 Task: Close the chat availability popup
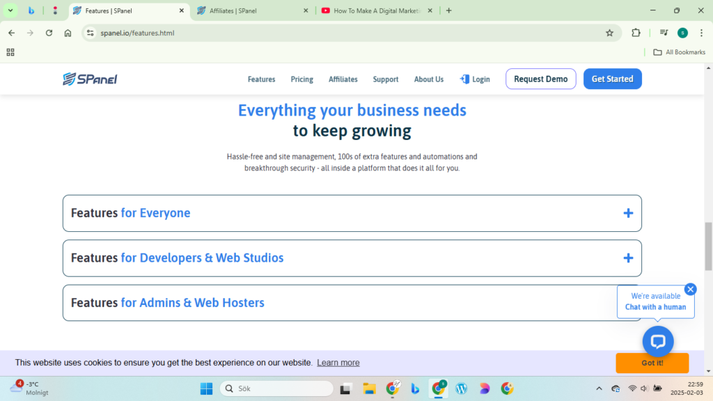690,289
